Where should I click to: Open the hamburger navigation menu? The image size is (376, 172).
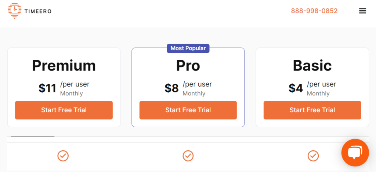pos(362,11)
